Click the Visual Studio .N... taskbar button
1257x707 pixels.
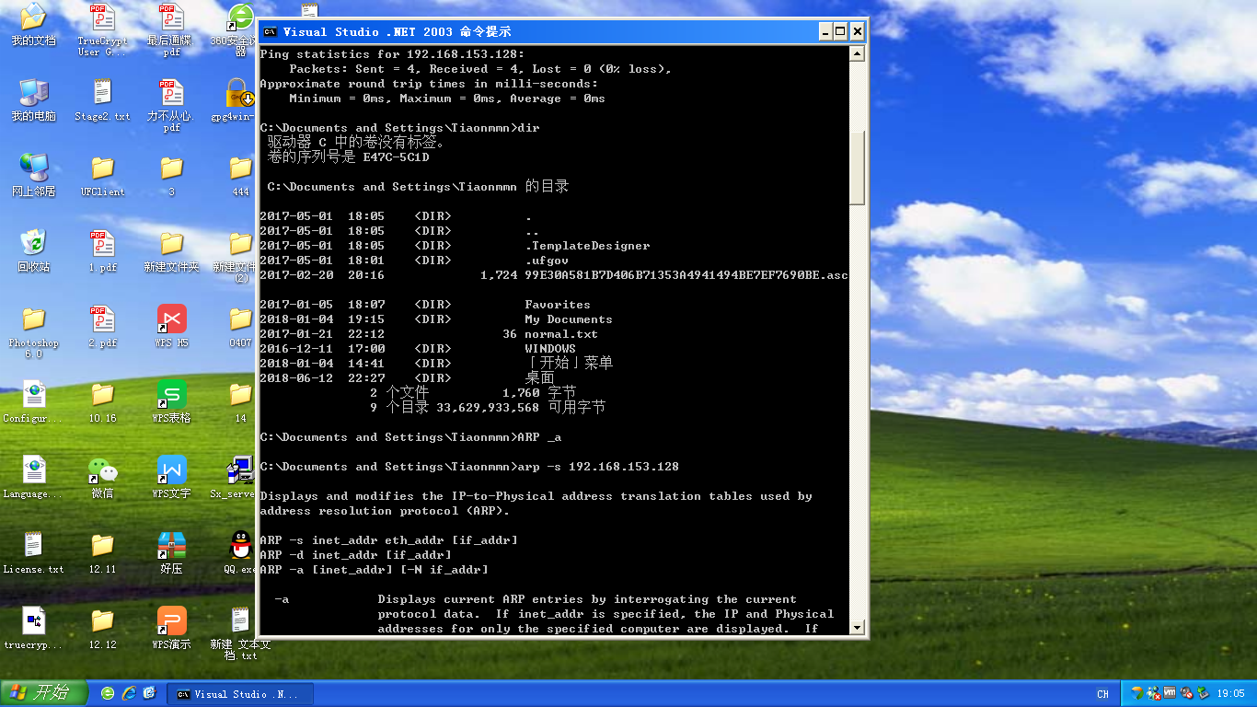pos(240,693)
